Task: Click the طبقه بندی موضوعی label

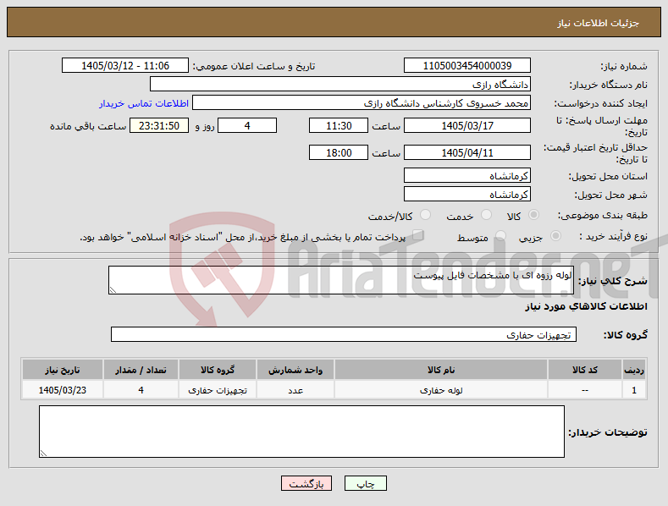Action: click(603, 215)
